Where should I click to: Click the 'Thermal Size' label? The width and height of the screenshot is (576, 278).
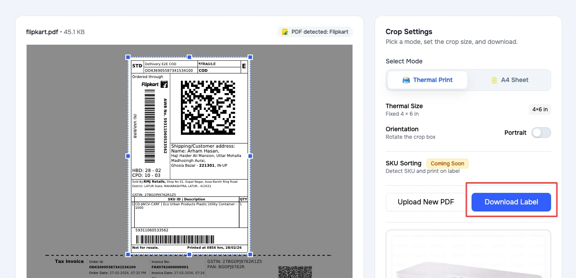point(404,106)
